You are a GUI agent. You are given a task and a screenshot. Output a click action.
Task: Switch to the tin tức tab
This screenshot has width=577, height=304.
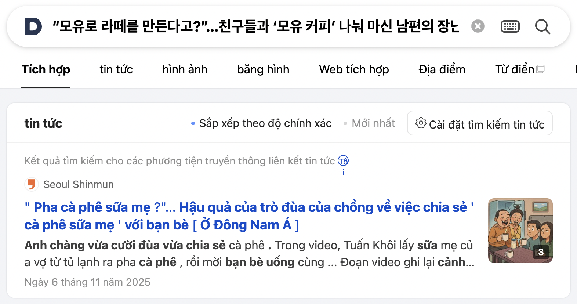(x=116, y=69)
